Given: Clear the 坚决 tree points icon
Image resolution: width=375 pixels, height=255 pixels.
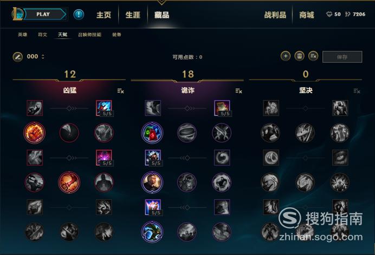Looking at the screenshot, I should [x=357, y=91].
